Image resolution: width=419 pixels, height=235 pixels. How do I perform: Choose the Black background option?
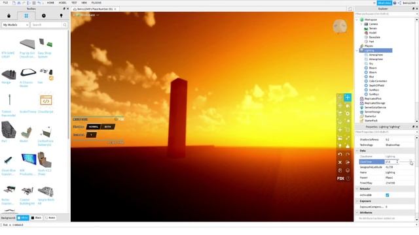click(x=36, y=217)
